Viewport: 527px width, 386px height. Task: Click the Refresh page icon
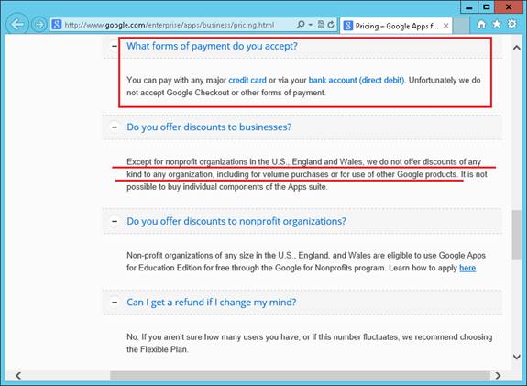tap(332, 25)
